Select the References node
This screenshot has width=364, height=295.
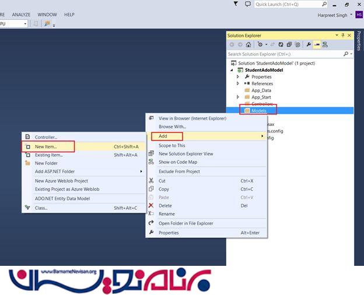262,83
